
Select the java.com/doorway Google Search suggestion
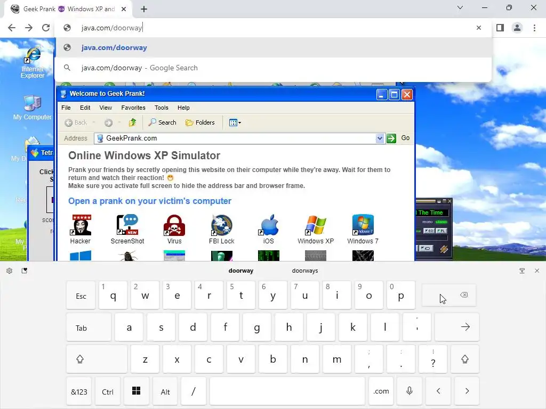[273, 68]
